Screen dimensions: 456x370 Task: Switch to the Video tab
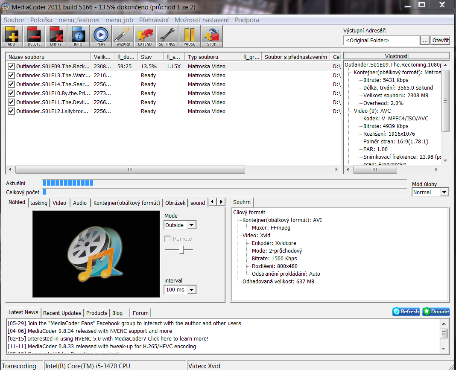59,203
